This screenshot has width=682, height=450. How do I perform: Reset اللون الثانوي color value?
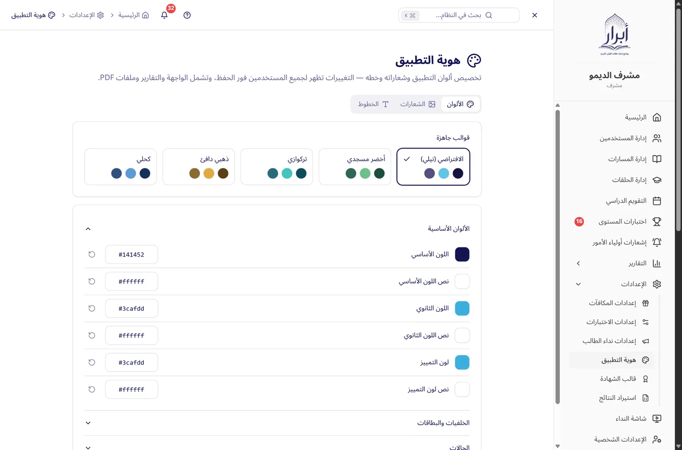pos(92,308)
